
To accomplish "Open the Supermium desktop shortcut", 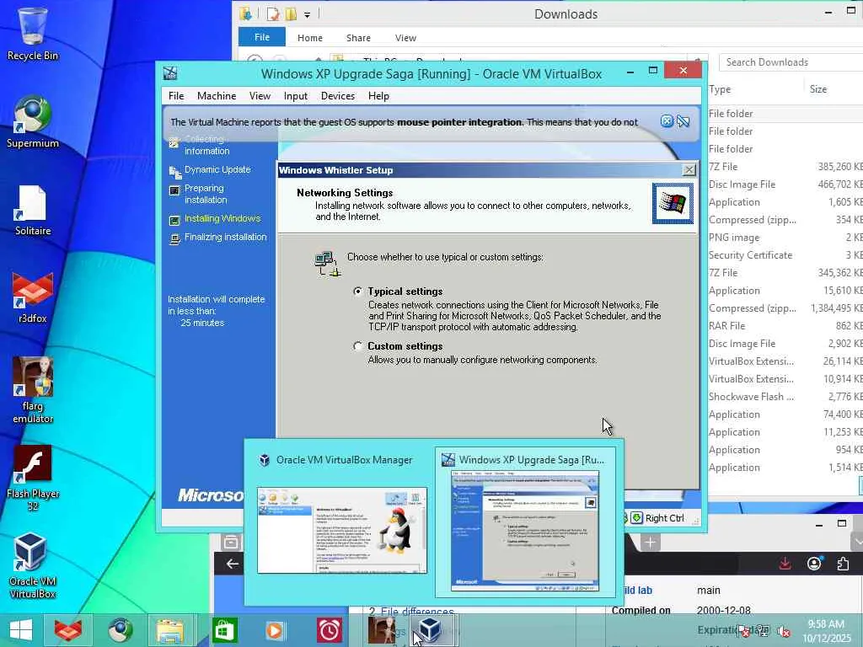I will 33,122.
